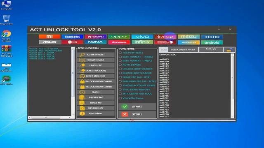Select the Infinix brand logo
The width and height of the screenshot is (264, 148).
pos(142,42)
